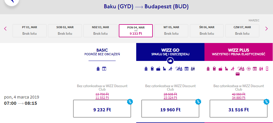This screenshot has height=123, width=273.
Task: Click the mobile phone icon under WIZZ PLUS
Action: click(x=267, y=69)
